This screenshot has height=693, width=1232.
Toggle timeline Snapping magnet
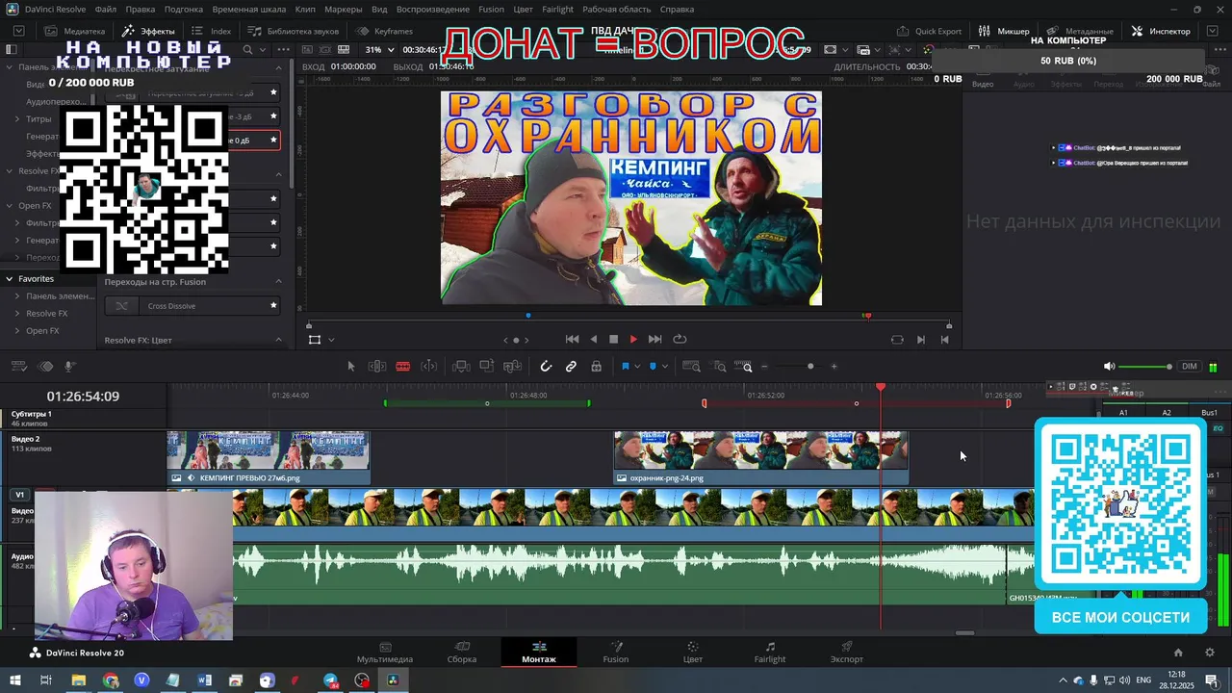[546, 366]
